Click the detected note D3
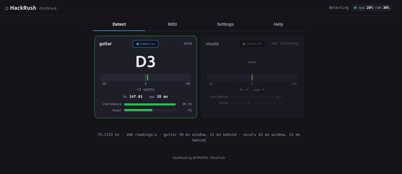 pos(146,62)
